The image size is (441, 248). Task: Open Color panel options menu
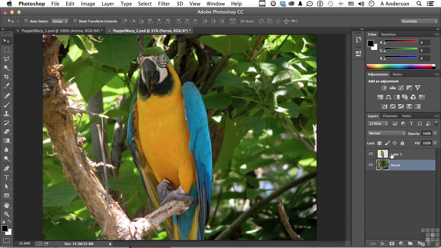point(437,34)
